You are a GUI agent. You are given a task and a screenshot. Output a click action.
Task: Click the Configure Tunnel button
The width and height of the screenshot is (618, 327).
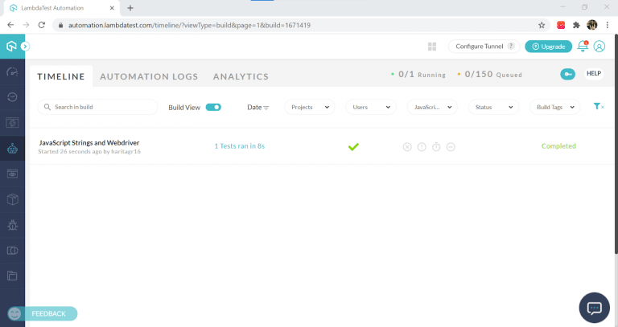click(484, 47)
